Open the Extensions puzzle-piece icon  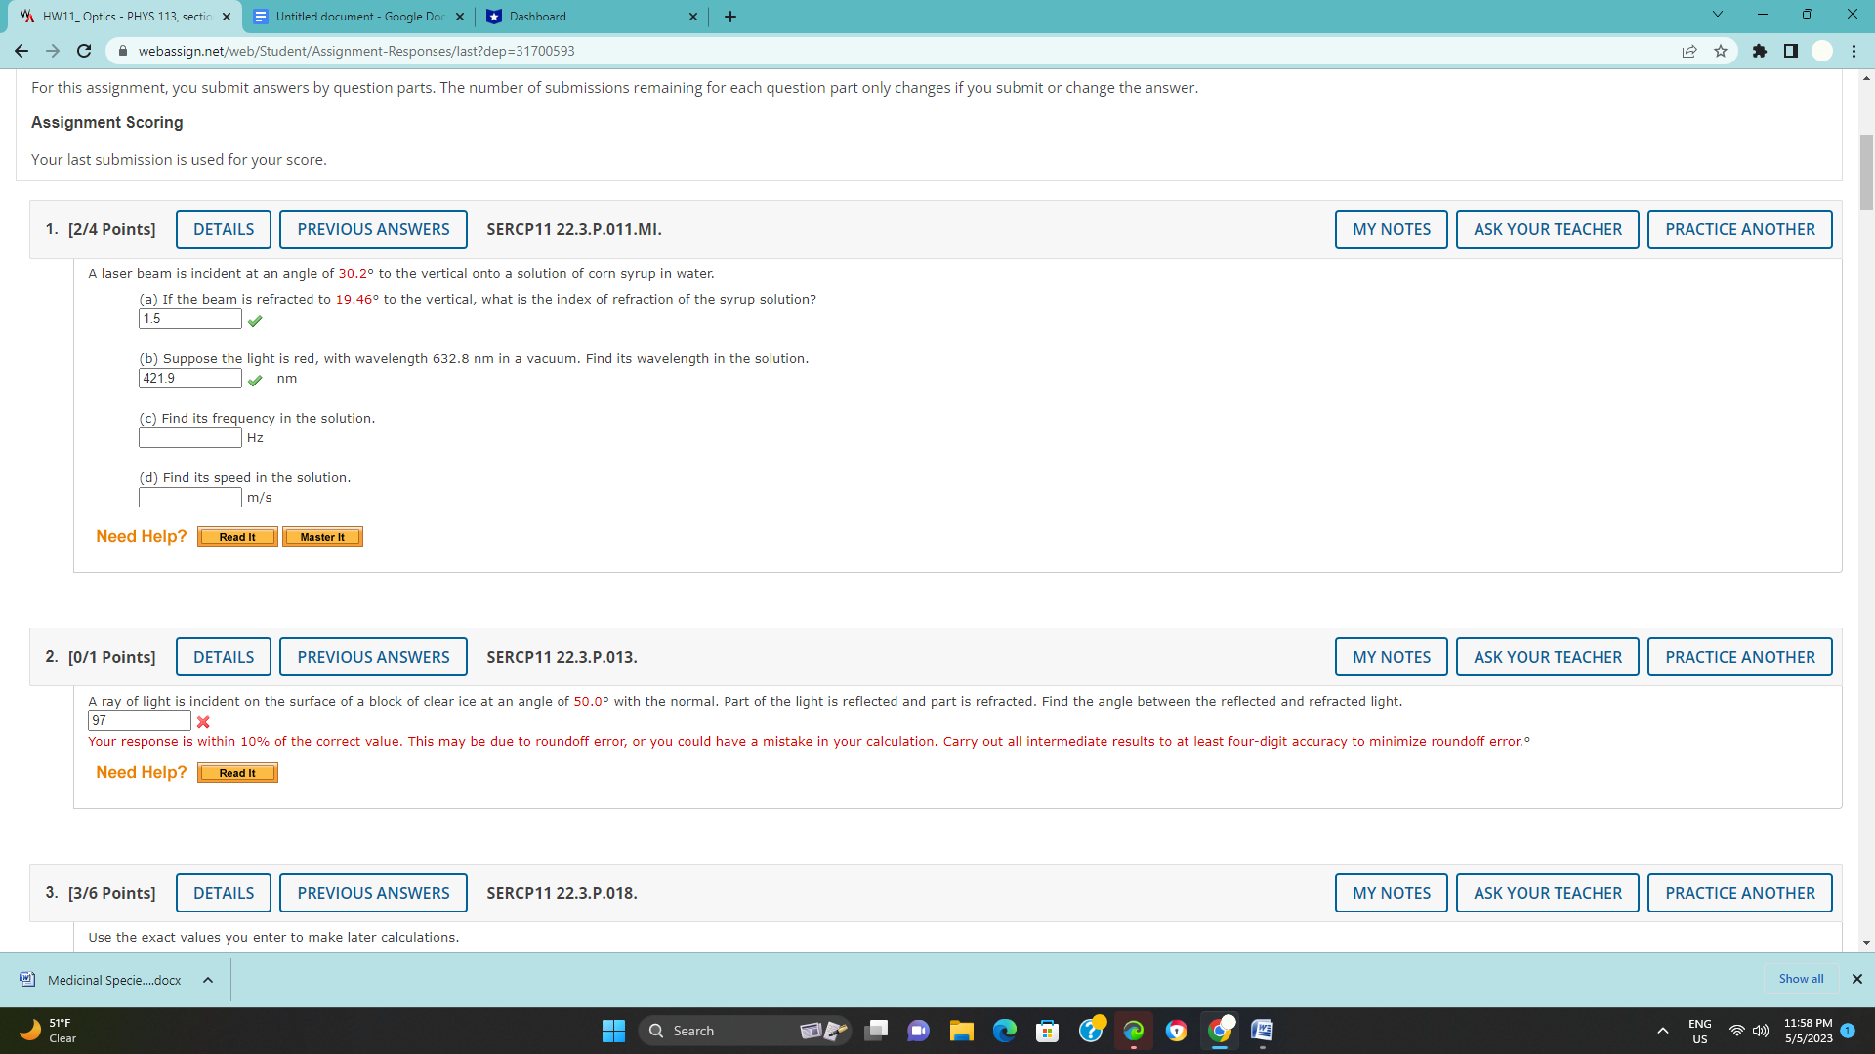coord(1761,51)
